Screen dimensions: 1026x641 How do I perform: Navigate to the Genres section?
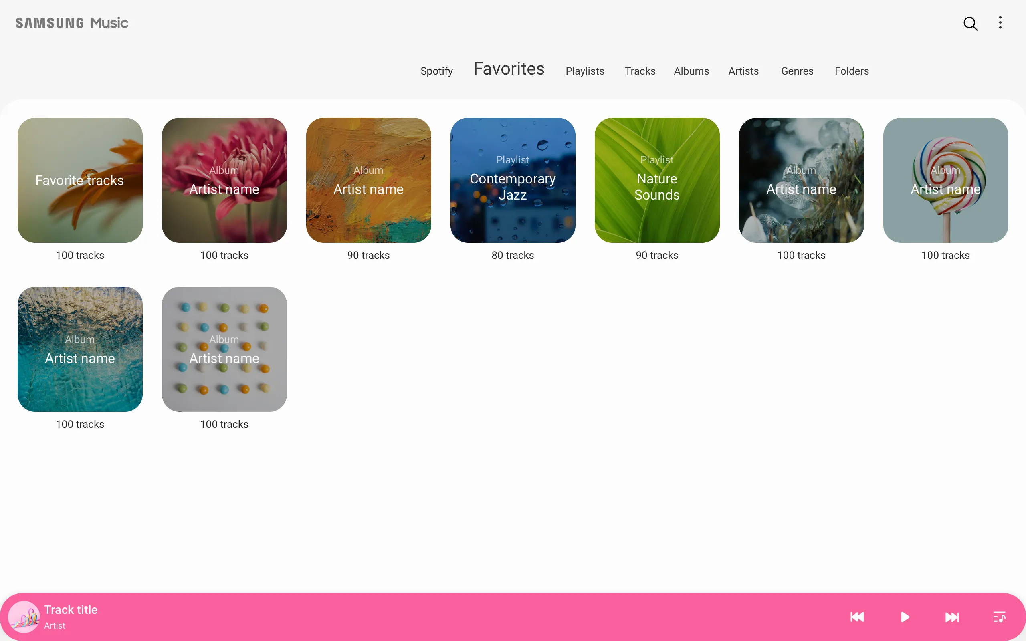tap(796, 71)
